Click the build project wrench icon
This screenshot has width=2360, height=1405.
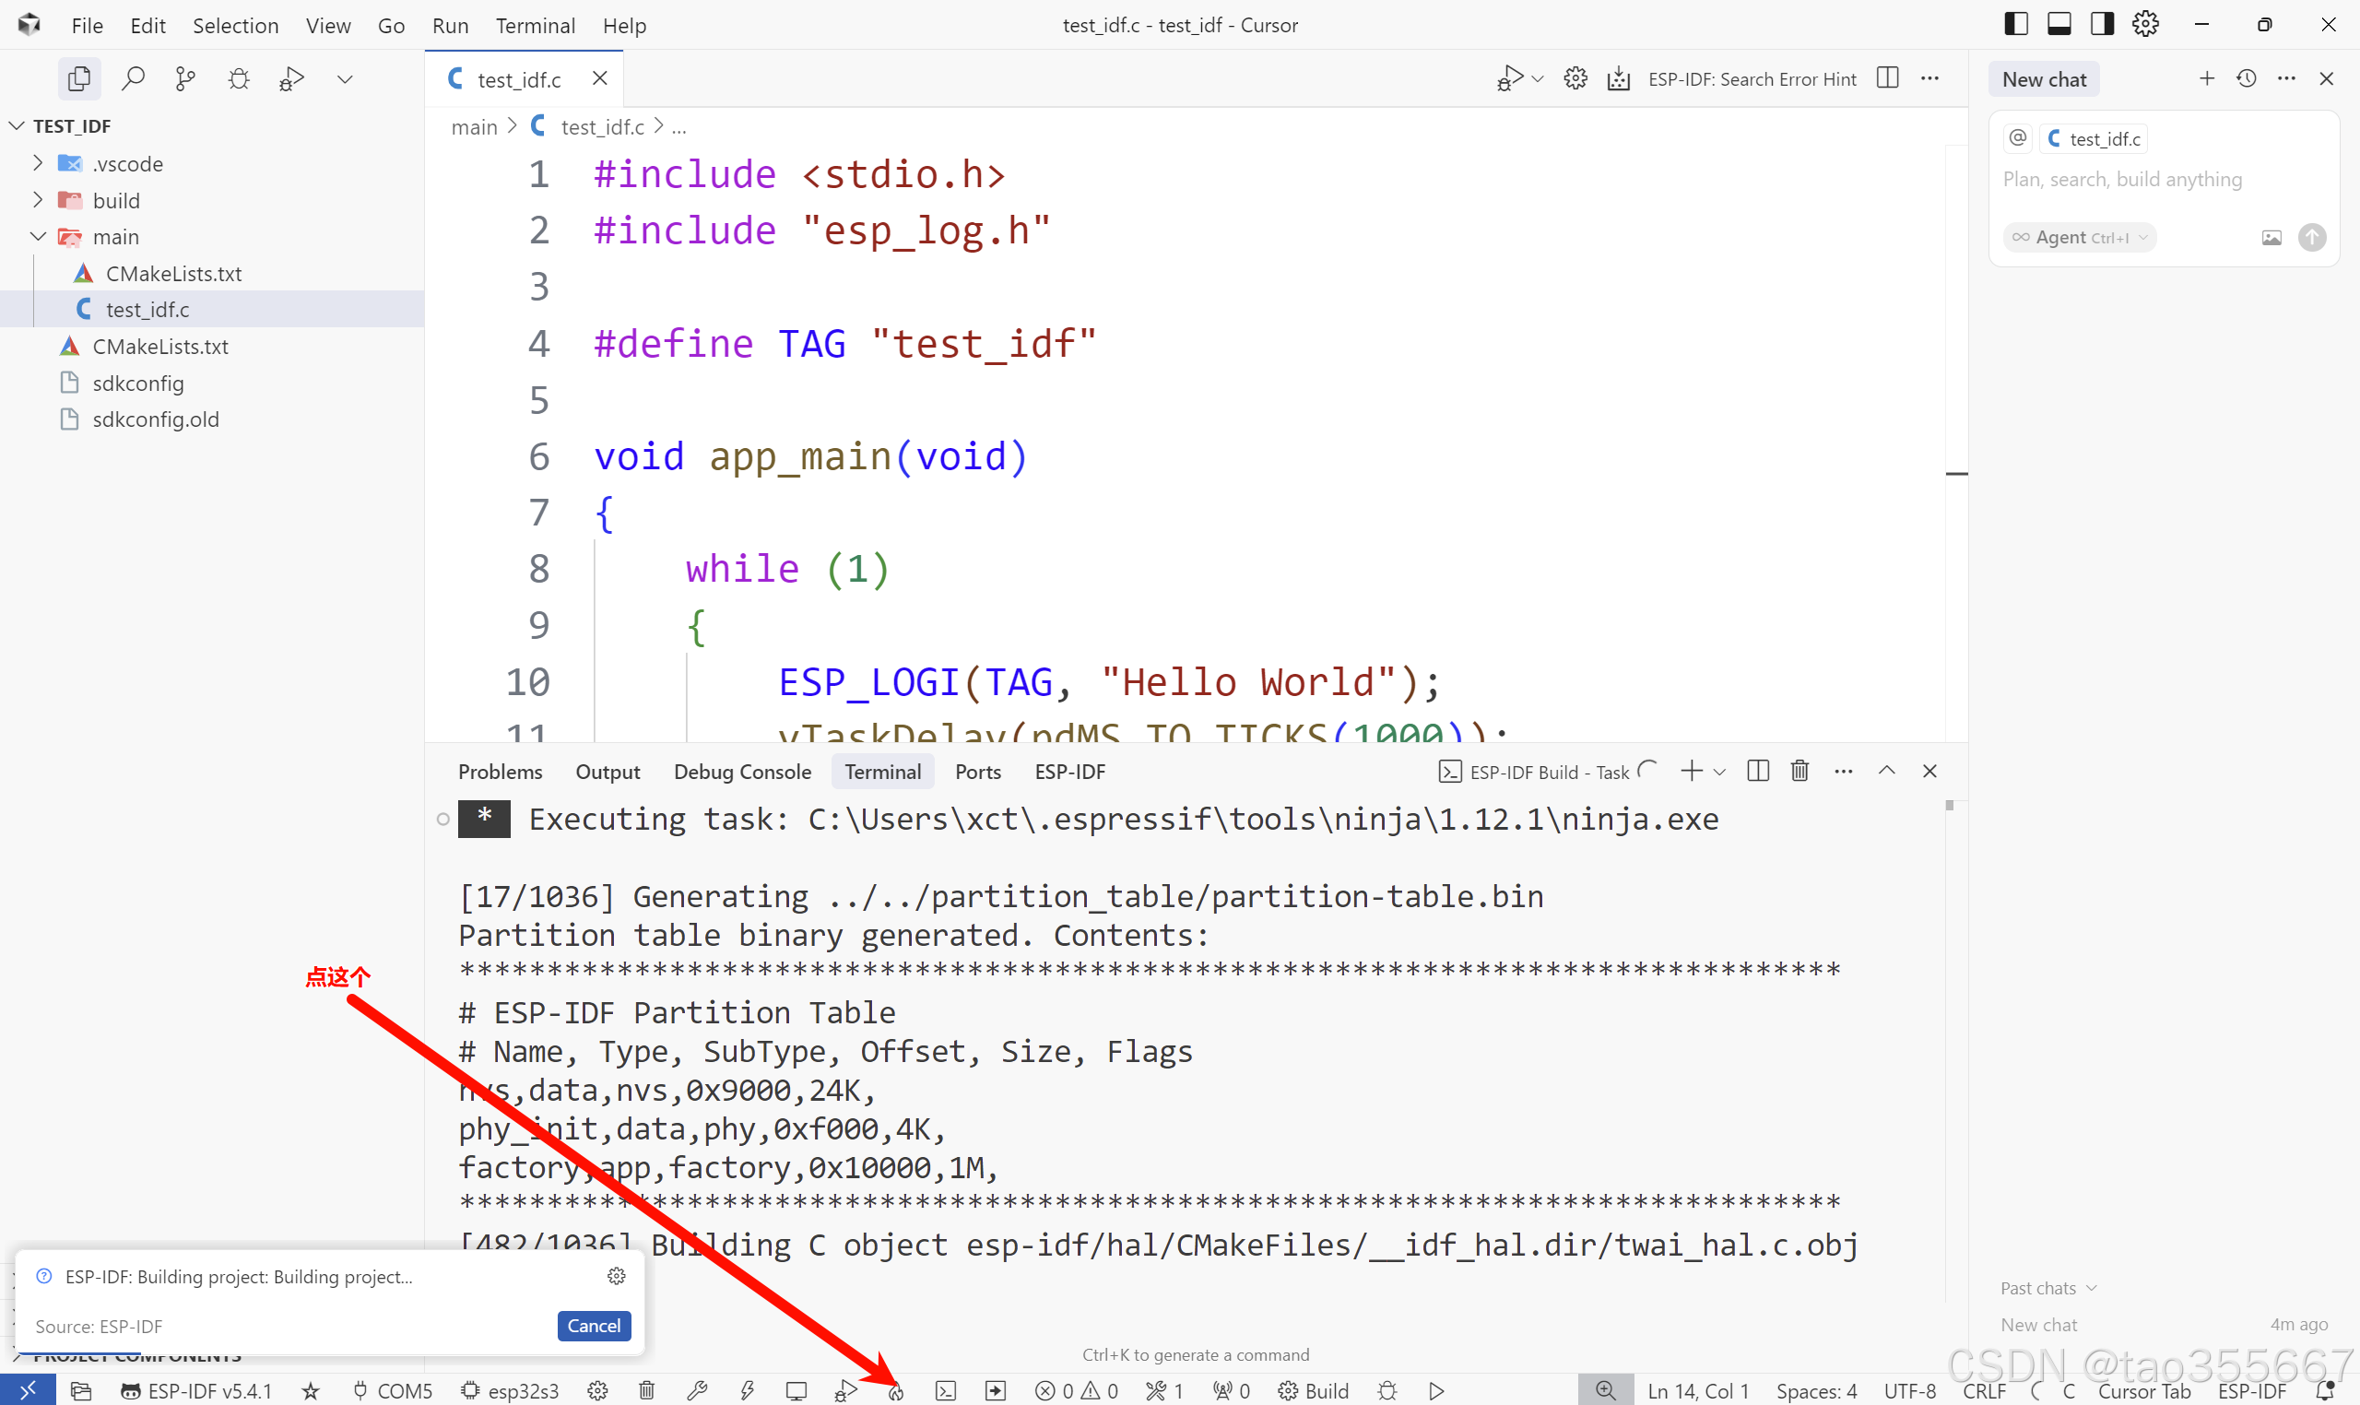pos(697,1391)
